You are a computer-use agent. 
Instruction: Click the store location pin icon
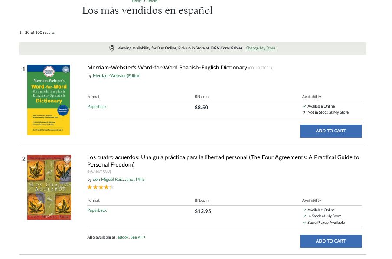pos(112,48)
